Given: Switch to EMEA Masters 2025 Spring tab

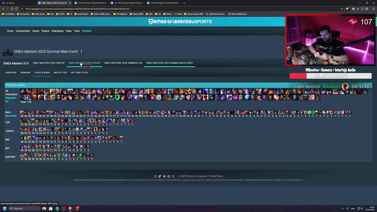Looking at the screenshot, I should pyautogui.click(x=85, y=63).
